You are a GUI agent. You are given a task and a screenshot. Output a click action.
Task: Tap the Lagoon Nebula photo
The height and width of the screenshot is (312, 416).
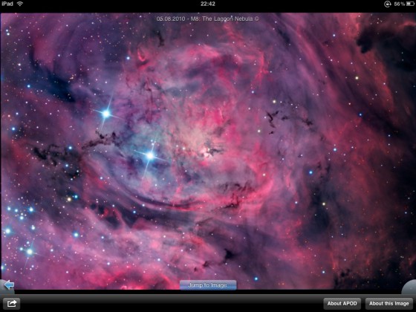coord(208,152)
